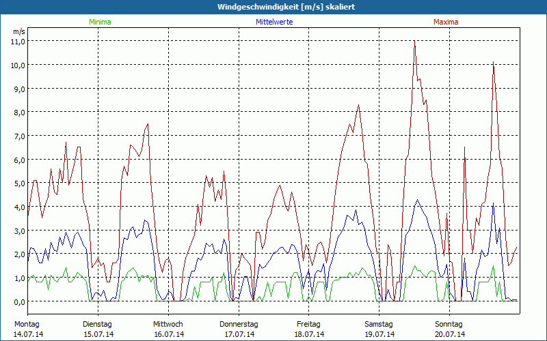Click the 7,0 y-axis value

(19, 136)
